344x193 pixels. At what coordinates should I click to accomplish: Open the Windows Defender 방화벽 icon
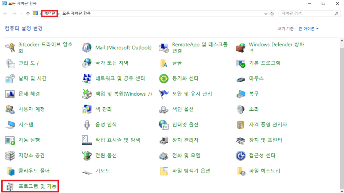(x=240, y=47)
